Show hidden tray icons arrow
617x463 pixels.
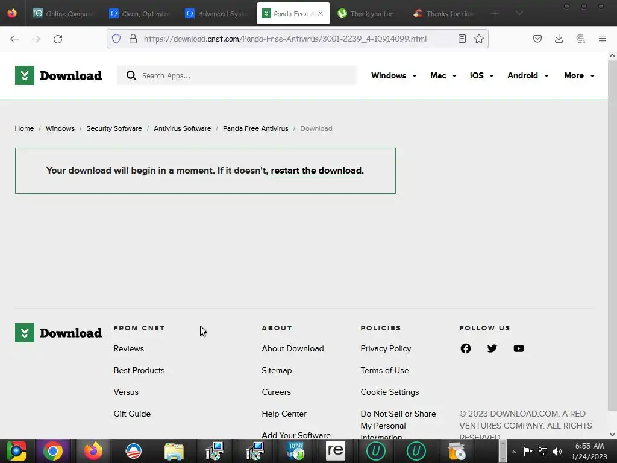point(513,452)
